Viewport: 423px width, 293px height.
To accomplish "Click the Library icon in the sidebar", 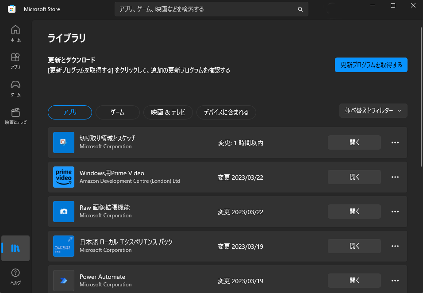I will [15, 248].
